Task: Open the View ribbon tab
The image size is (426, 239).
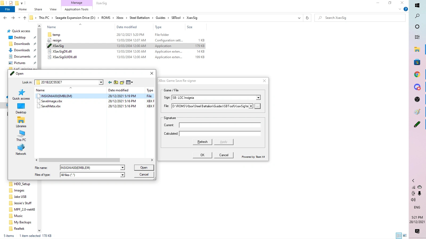Action: 53,9
